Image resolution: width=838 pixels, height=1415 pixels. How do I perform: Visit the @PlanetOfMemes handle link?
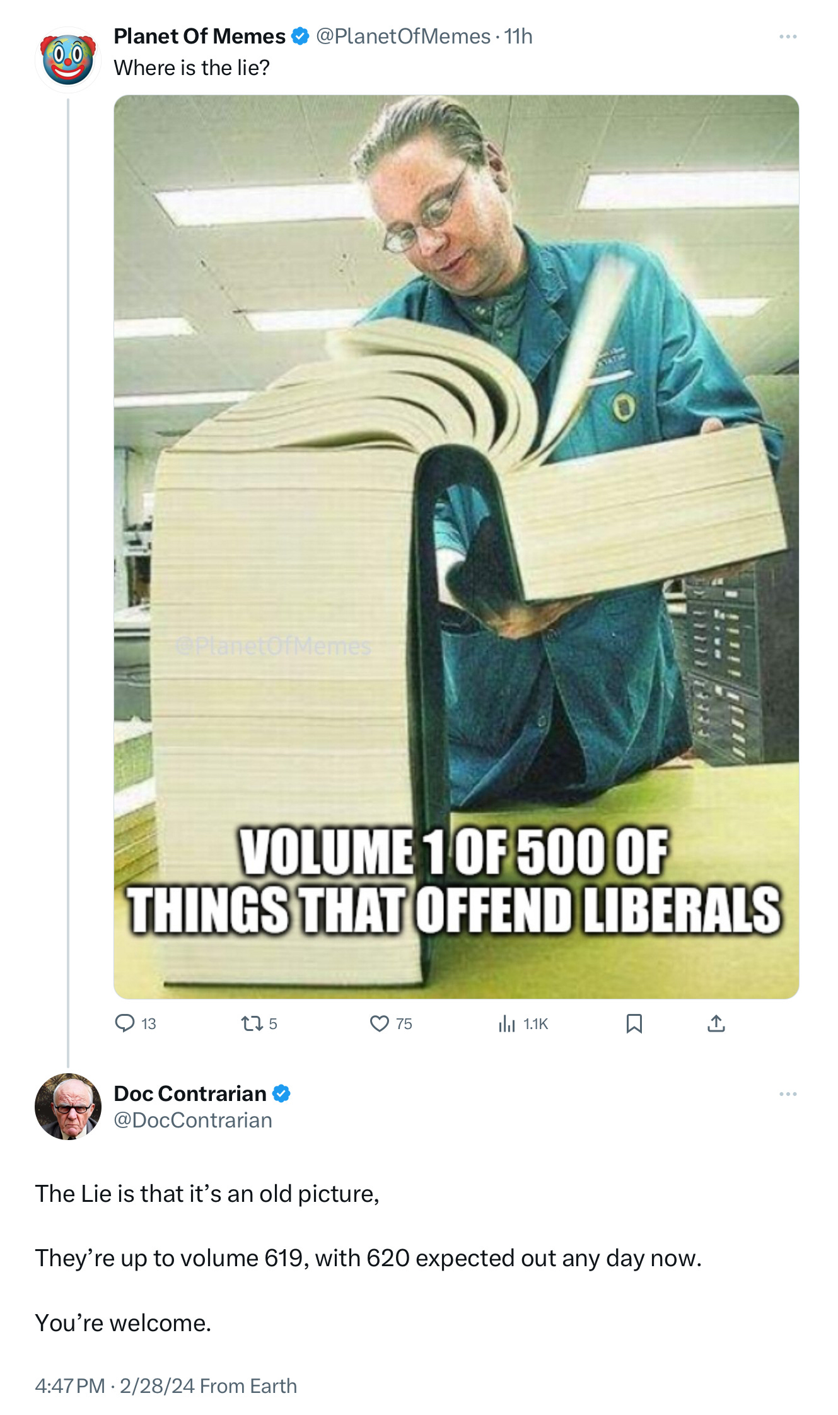[403, 37]
